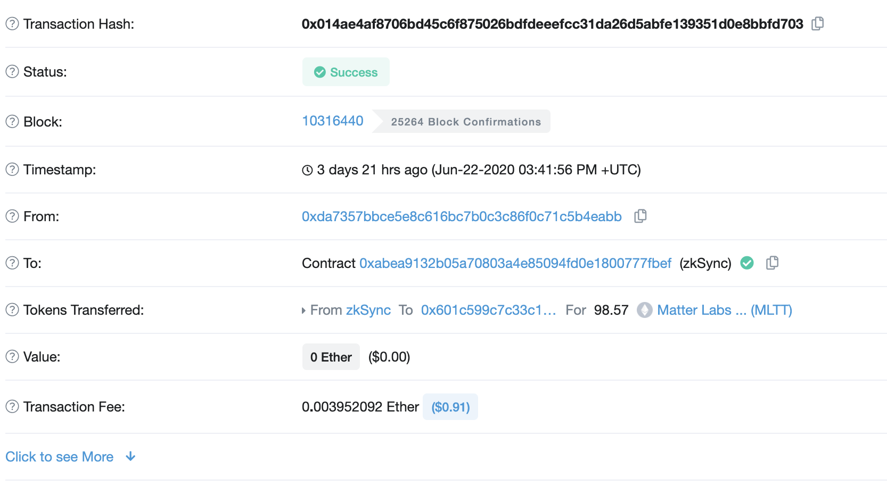Screen dimensions: 887x487
Task: Open the sender address 0xda7357bb link
Action: [x=462, y=216]
